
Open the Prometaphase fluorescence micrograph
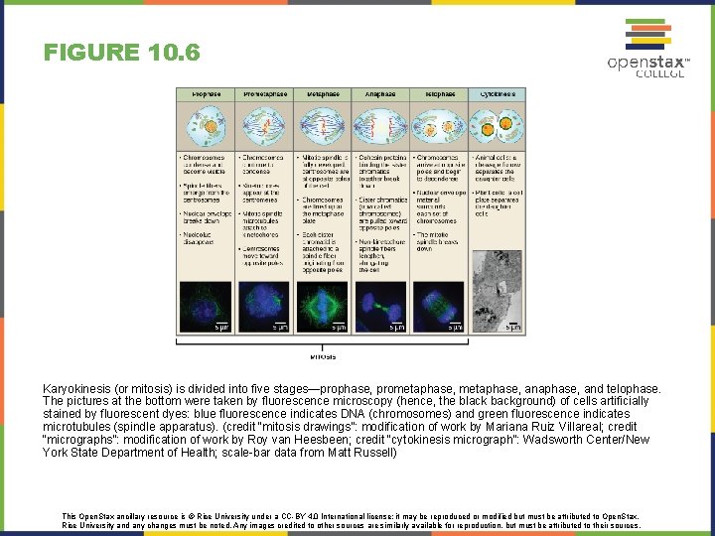(263, 307)
